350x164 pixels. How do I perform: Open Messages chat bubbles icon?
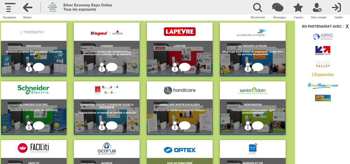[x=278, y=7]
